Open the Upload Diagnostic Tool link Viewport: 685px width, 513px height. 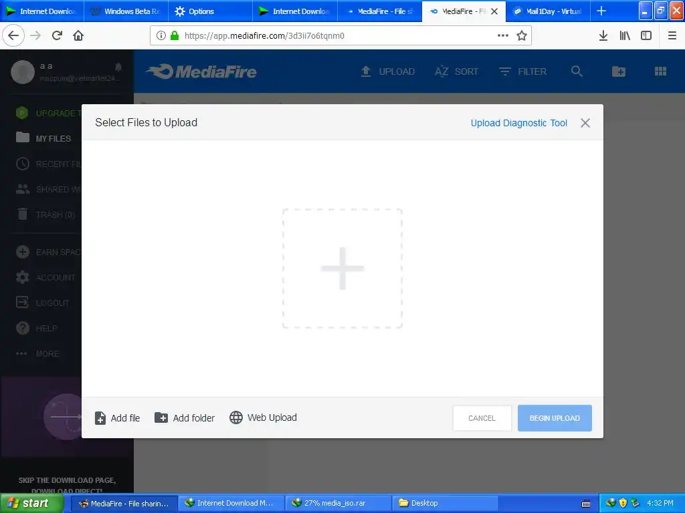[518, 123]
